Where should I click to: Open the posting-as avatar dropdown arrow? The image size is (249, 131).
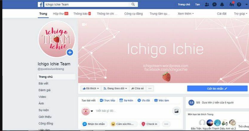(92, 111)
